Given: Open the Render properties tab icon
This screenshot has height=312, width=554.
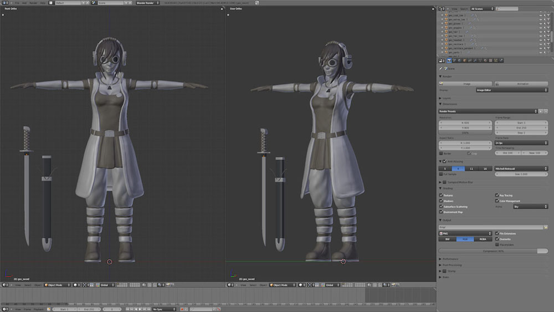Looking at the screenshot, I should 449,60.
